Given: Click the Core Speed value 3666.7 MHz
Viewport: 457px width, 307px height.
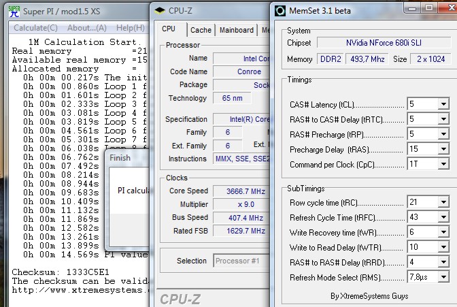Looking at the screenshot, I should point(241,191).
